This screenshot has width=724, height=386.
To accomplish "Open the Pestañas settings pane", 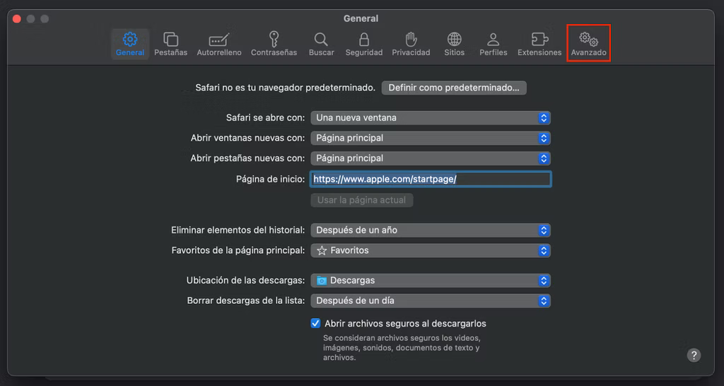I will (x=170, y=45).
